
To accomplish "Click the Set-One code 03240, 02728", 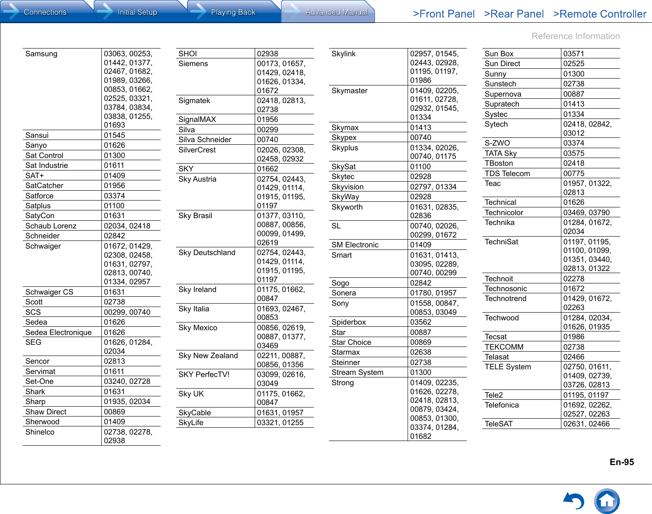I will (x=127, y=381).
